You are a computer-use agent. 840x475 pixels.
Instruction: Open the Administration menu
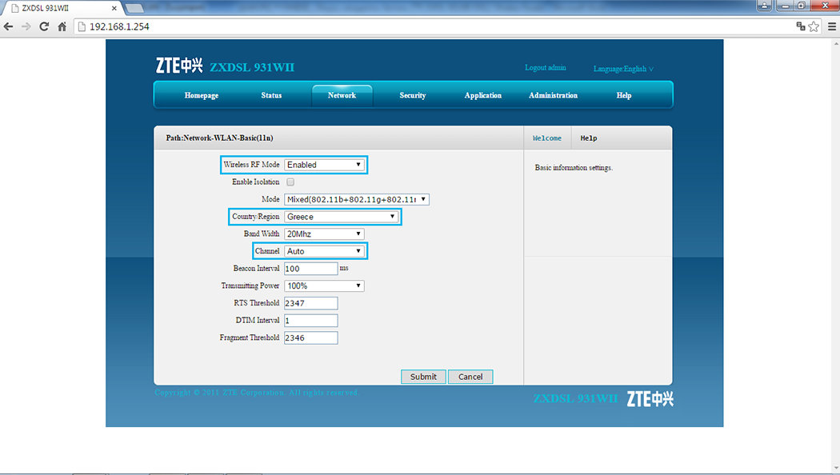[553, 95]
